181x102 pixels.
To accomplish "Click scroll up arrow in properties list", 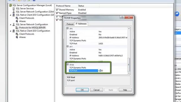I will (x=129, y=28).
